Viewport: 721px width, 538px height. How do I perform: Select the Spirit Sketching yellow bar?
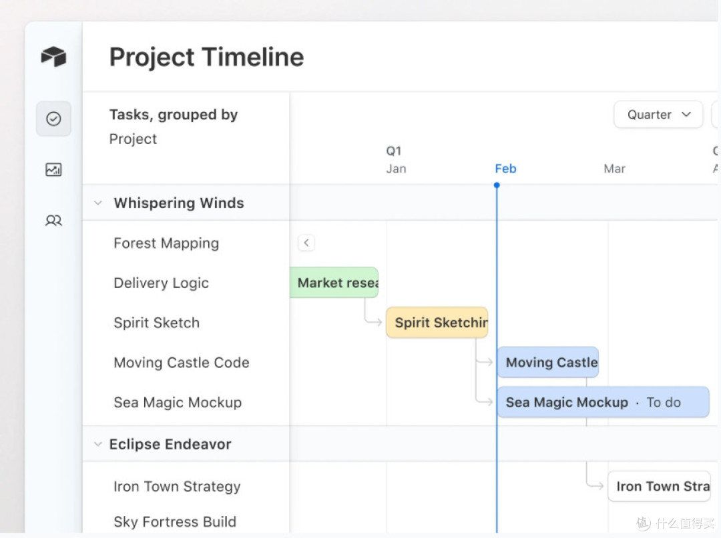pos(437,322)
